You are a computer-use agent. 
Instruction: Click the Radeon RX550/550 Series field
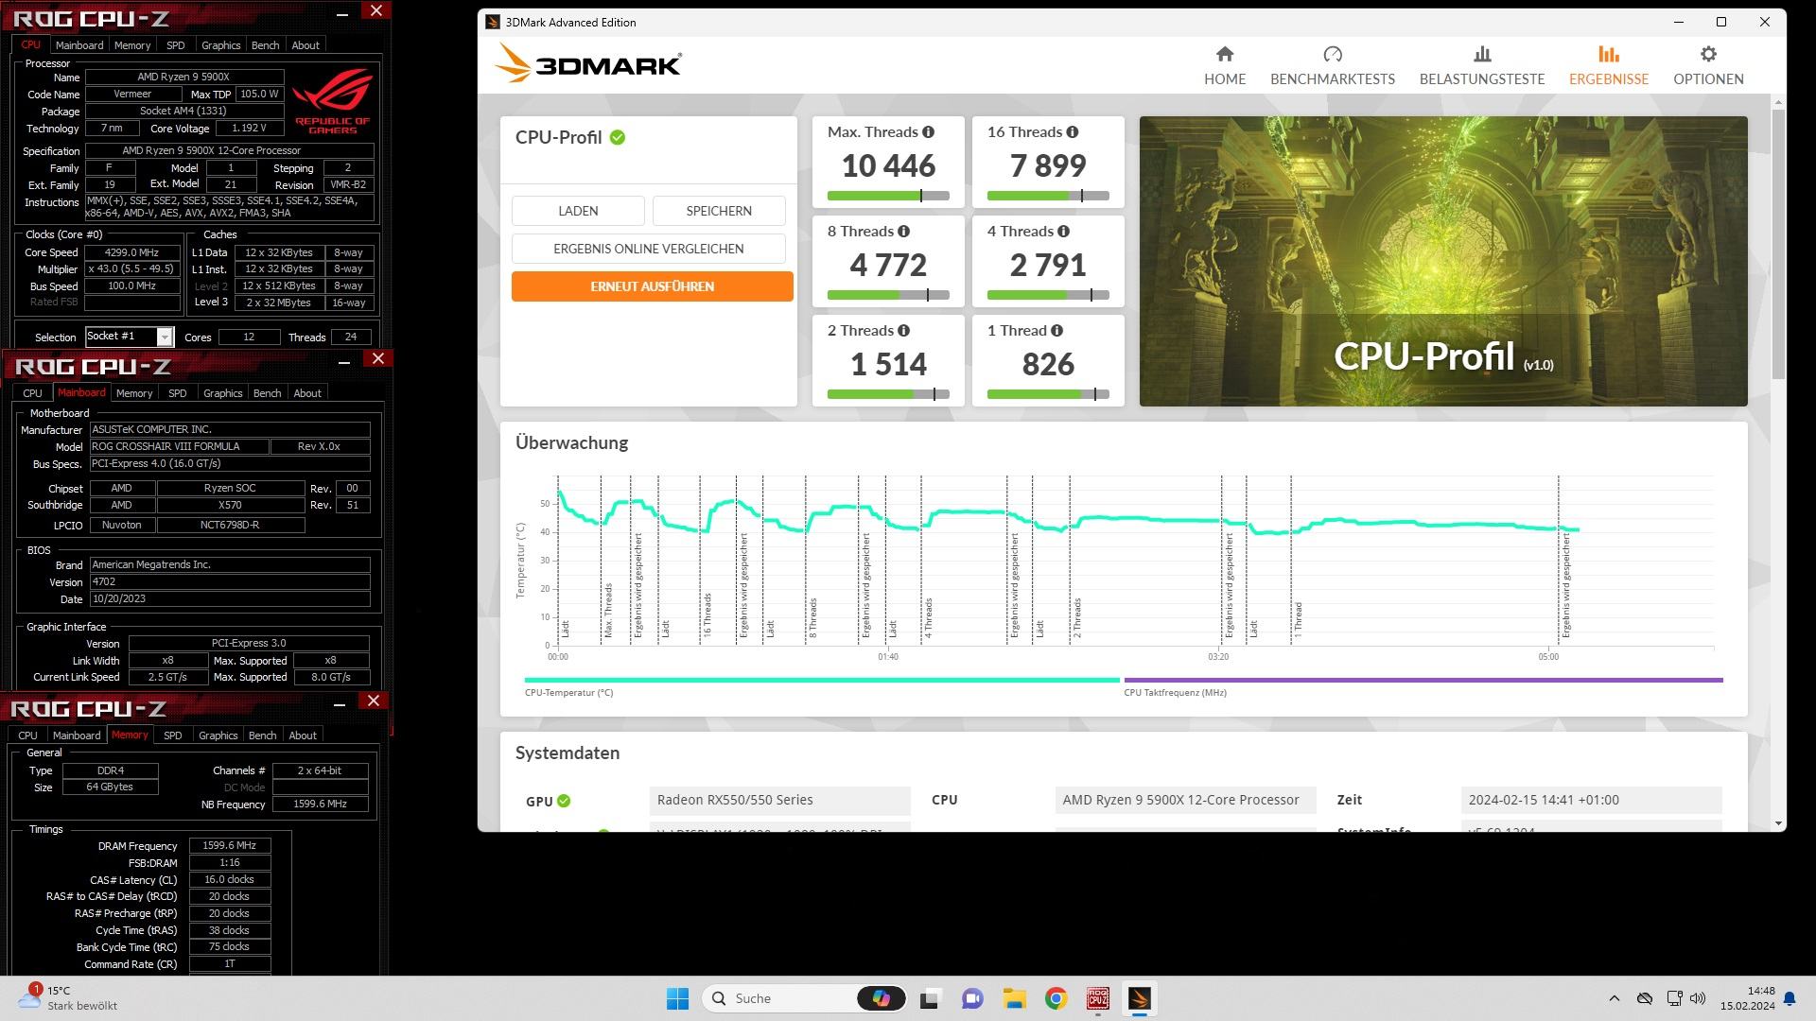(x=780, y=801)
